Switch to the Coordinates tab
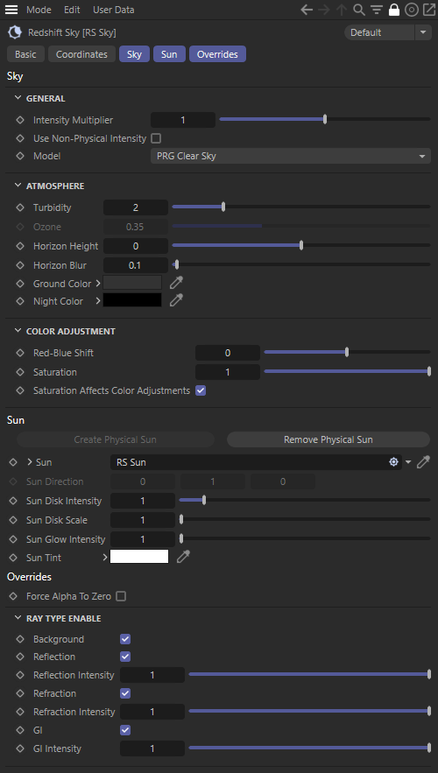 pos(81,54)
